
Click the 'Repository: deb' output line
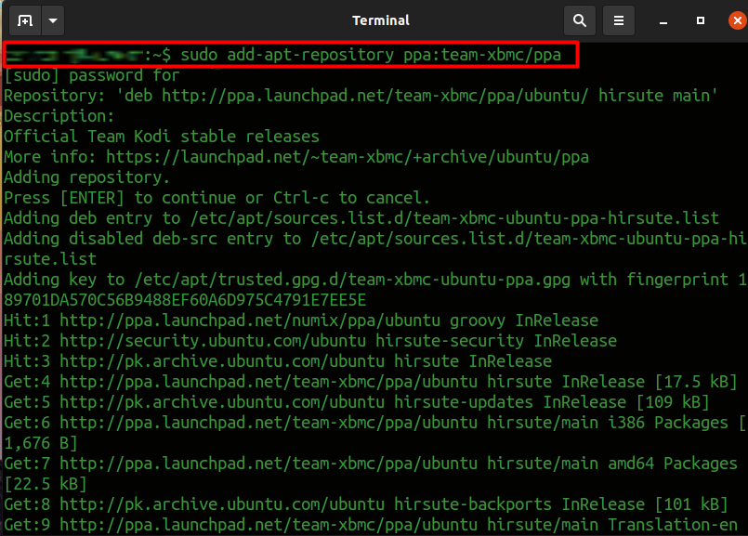[x=361, y=96]
